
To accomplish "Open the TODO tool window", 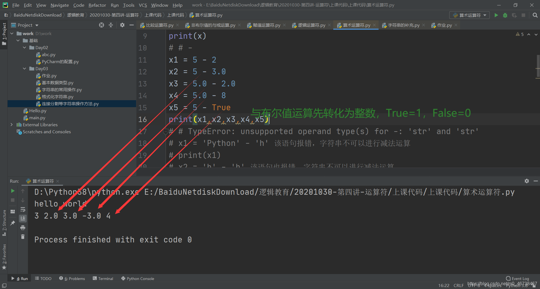I will (x=43, y=279).
